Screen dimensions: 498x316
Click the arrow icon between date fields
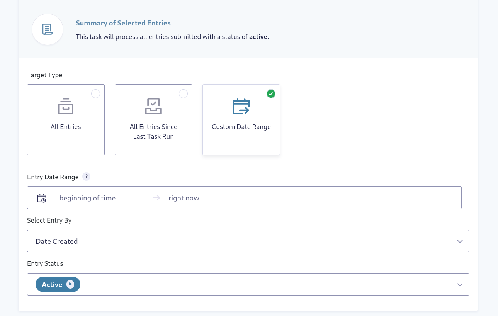pos(156,198)
